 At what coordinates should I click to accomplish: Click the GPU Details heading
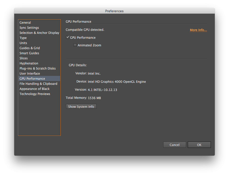tap(78, 65)
